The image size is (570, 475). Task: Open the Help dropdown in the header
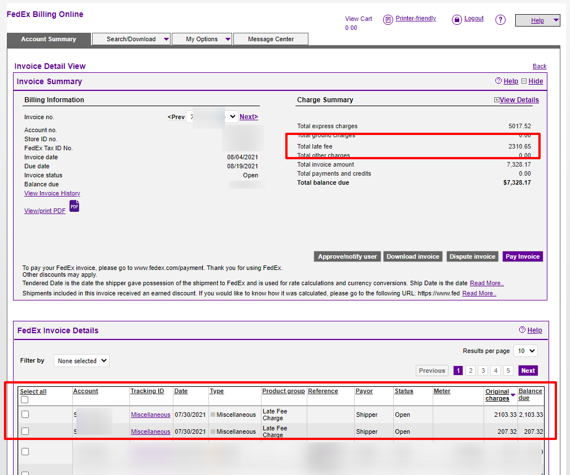tap(537, 20)
